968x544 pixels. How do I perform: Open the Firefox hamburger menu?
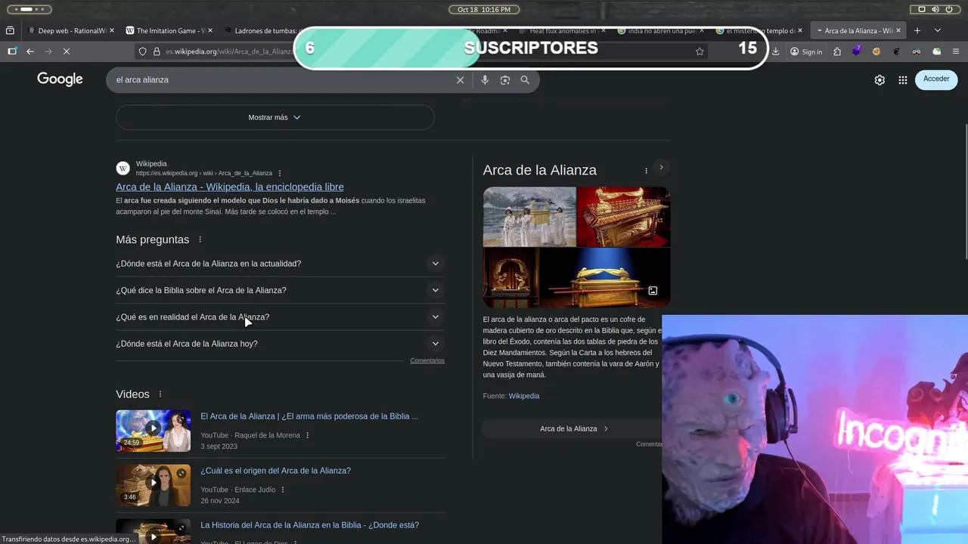pyautogui.click(x=956, y=51)
